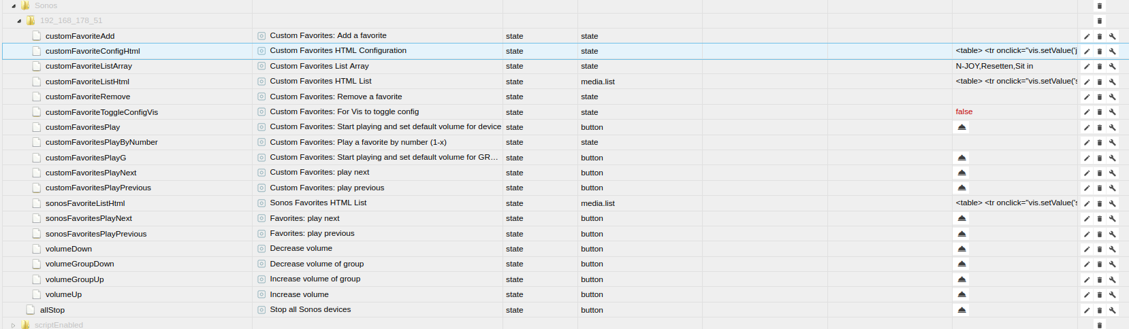Click the 'N-JOY,Resetten,Sit in' value
This screenshot has height=329, width=1129.
coord(994,66)
